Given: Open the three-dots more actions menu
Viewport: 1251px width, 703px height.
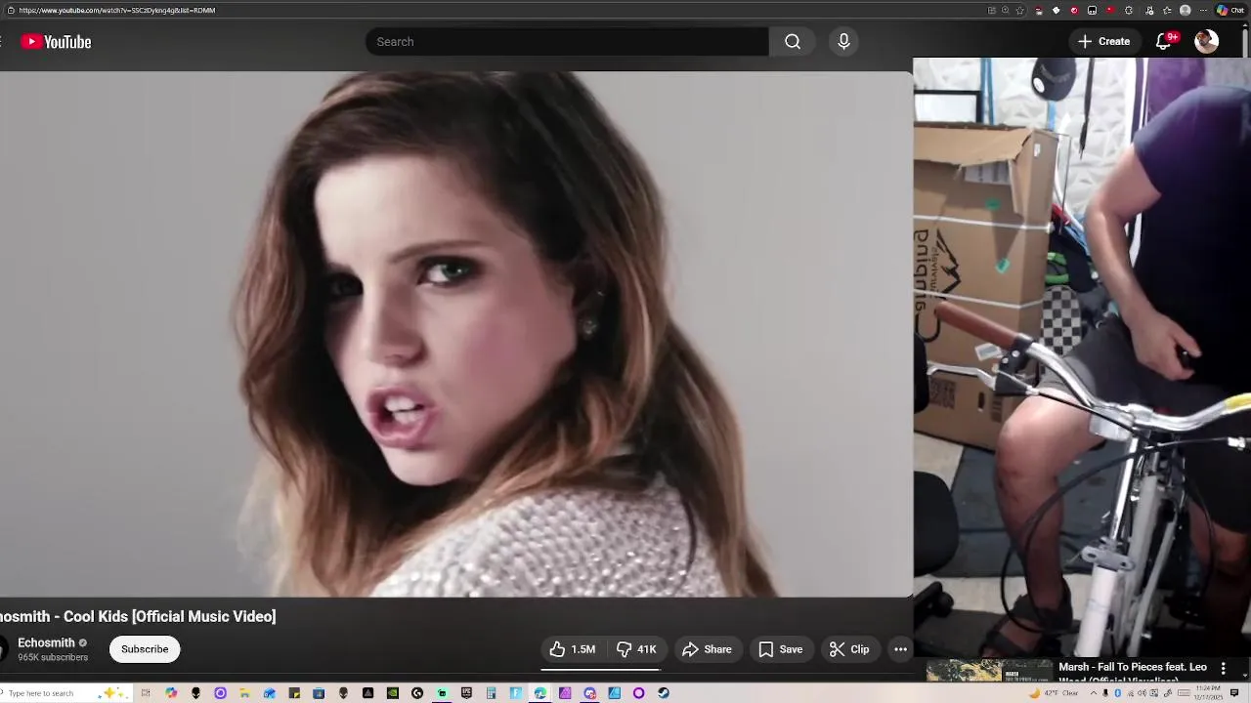Looking at the screenshot, I should pyautogui.click(x=901, y=649).
